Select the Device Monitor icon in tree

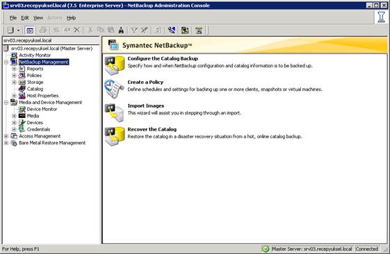pyautogui.click(x=22, y=109)
